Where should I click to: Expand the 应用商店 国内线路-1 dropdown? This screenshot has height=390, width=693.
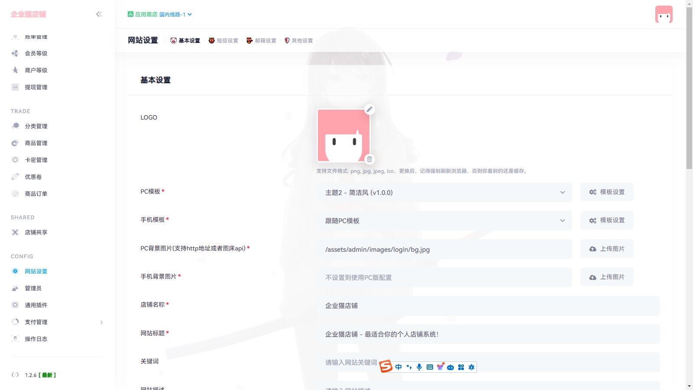point(160,14)
